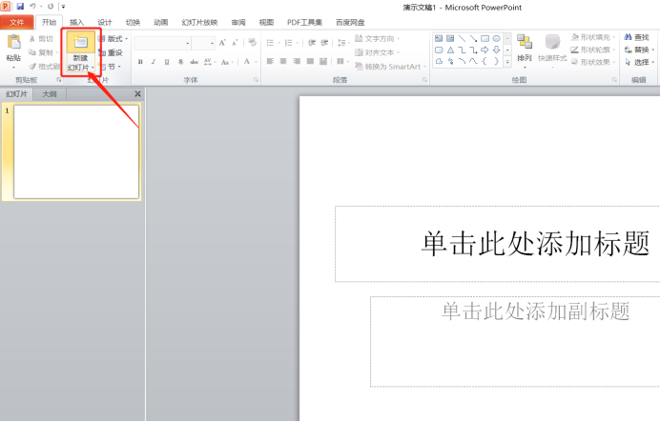Select the rounded rectangle shape
Screen dimensions: 660x422
(439, 50)
